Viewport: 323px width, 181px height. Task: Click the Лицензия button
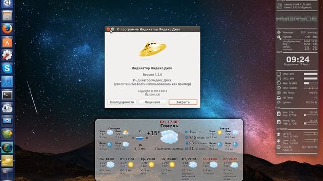pos(152,102)
